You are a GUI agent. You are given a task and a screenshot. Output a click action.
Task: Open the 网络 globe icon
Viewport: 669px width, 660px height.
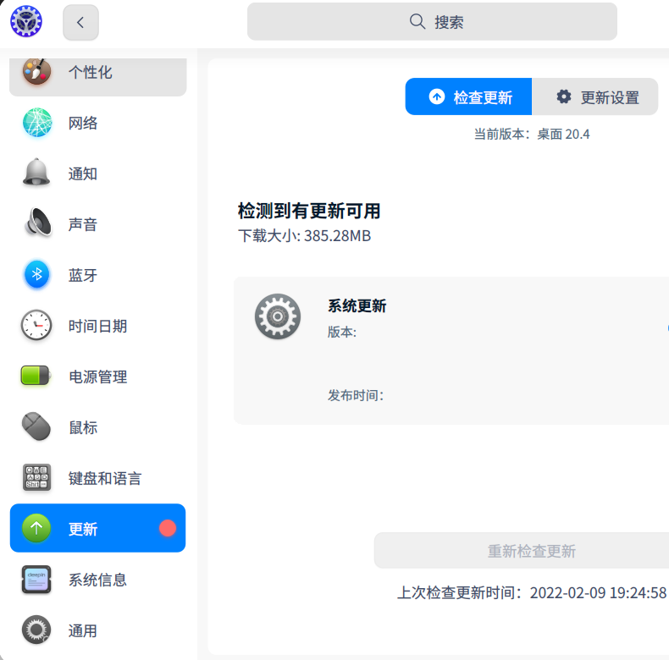37,123
